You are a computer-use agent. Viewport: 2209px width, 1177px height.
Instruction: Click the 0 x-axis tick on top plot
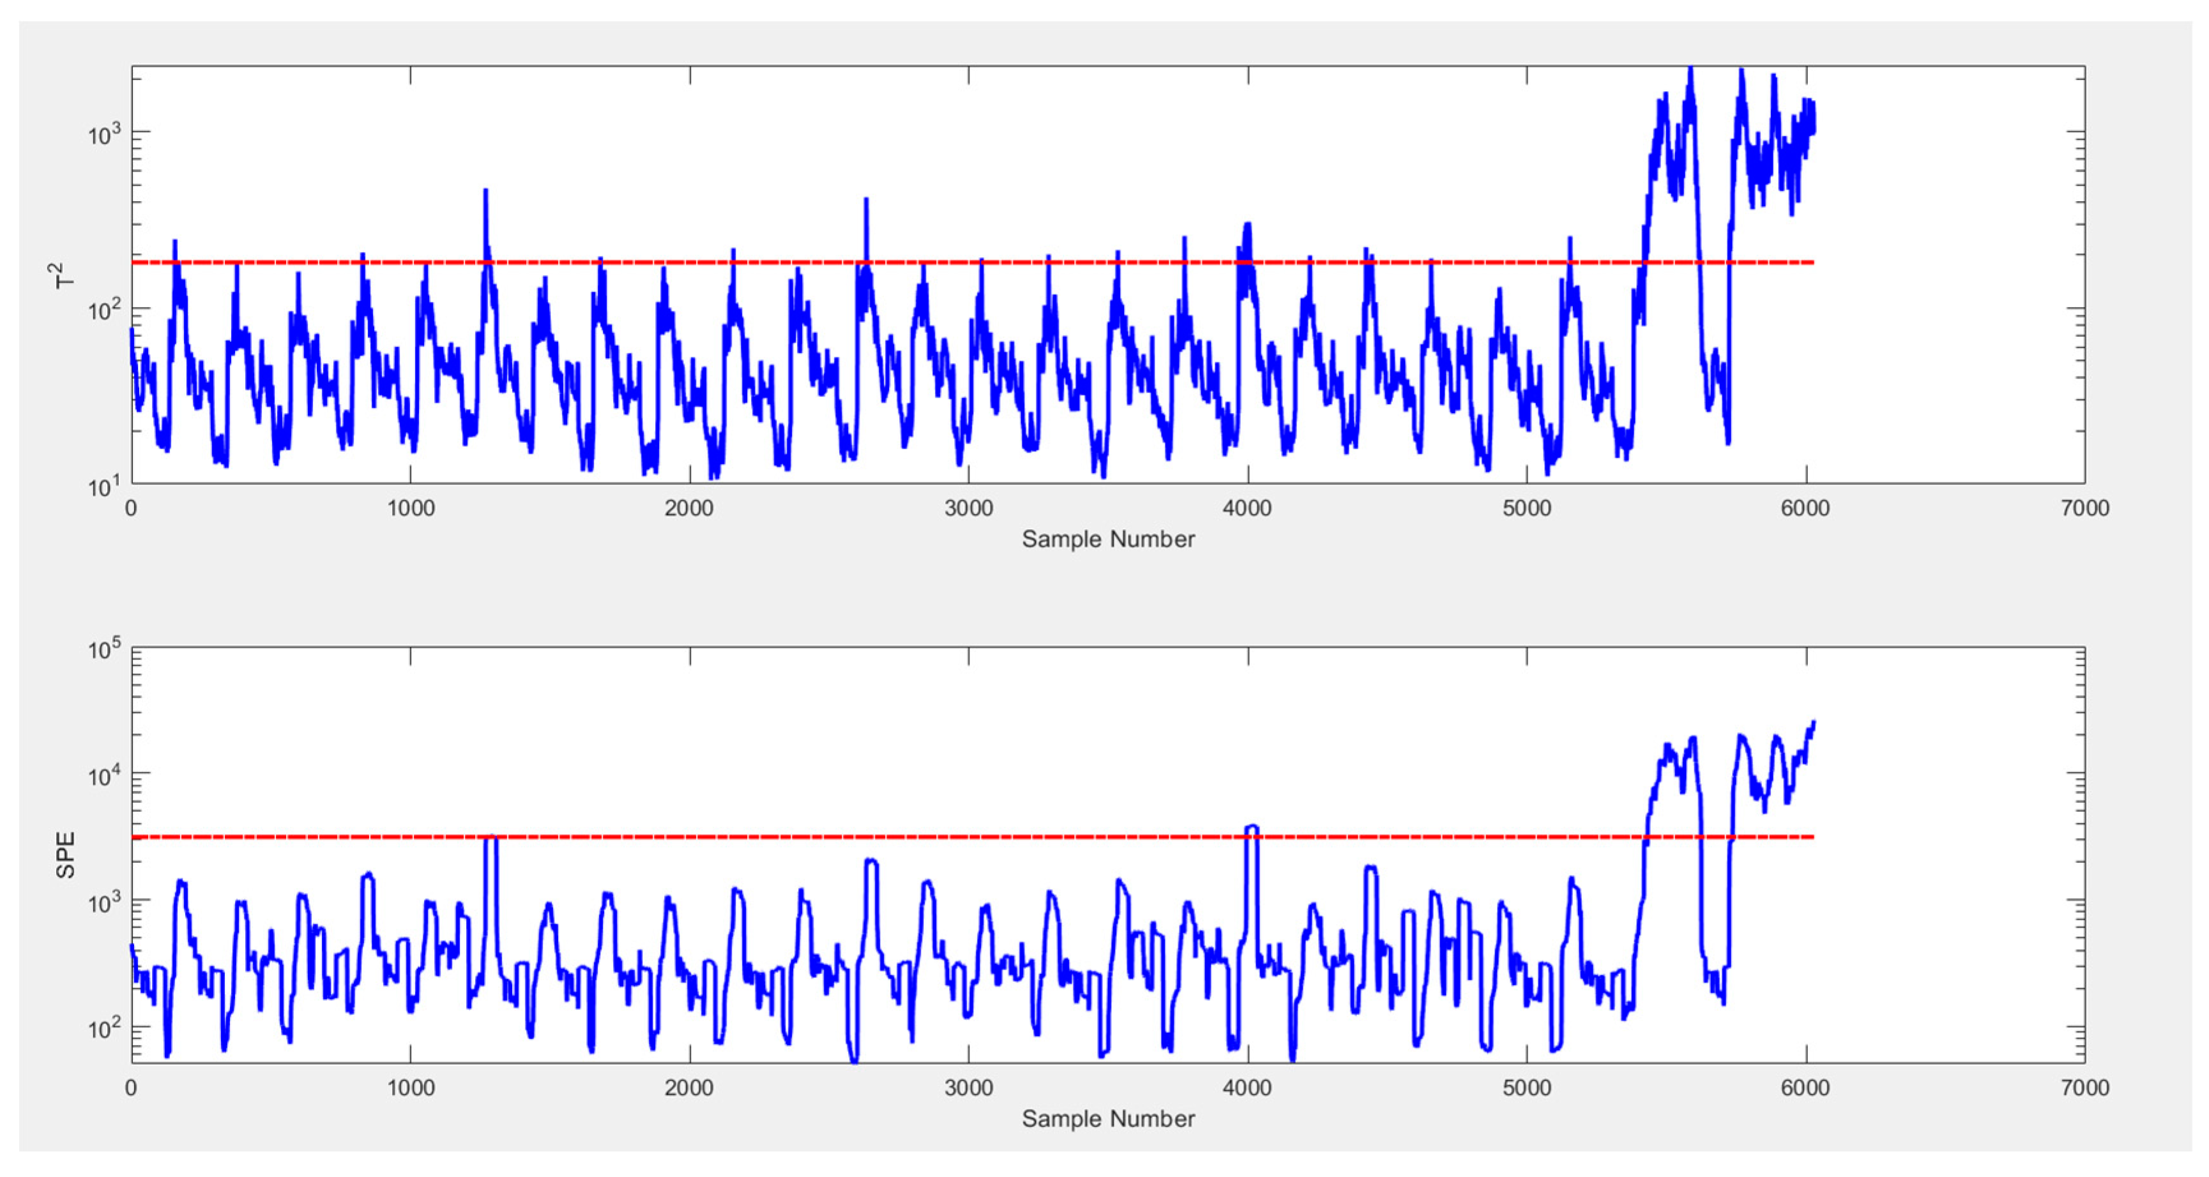[131, 508]
